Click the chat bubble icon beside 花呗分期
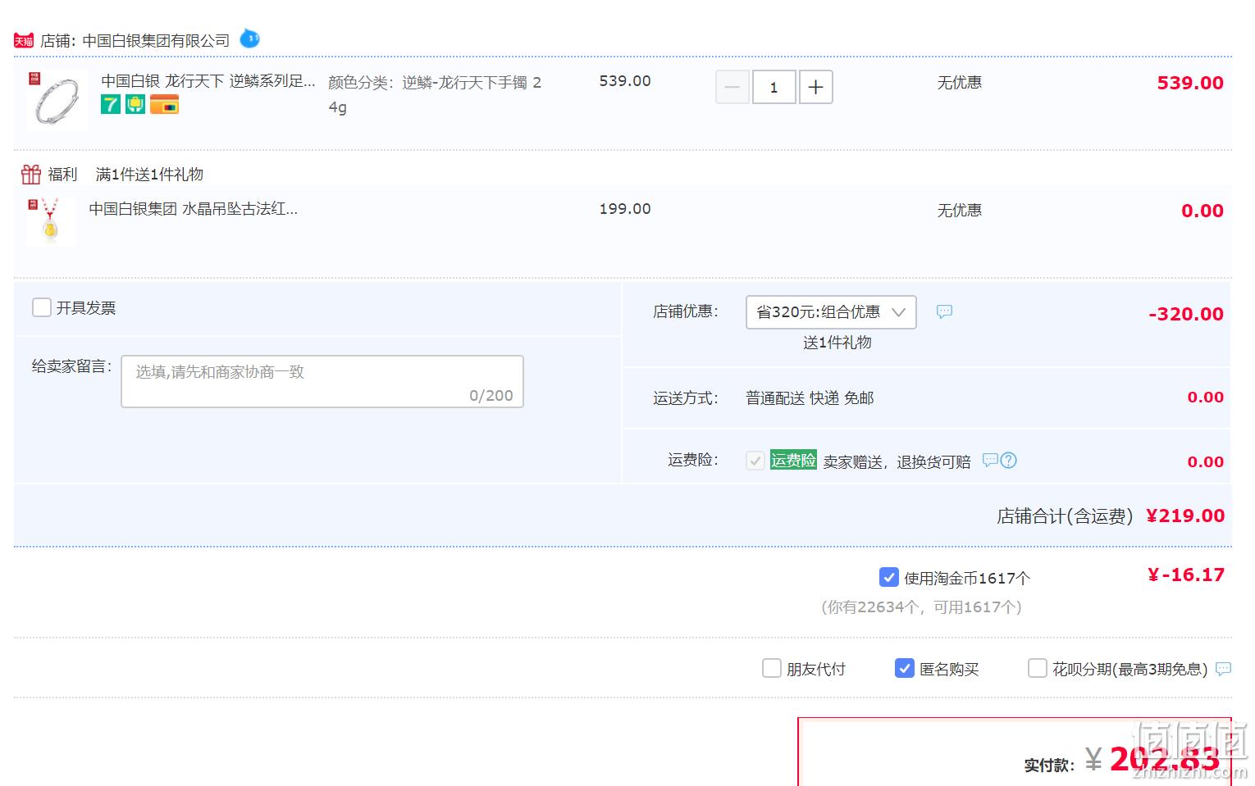This screenshot has height=786, width=1255. coord(1223,669)
